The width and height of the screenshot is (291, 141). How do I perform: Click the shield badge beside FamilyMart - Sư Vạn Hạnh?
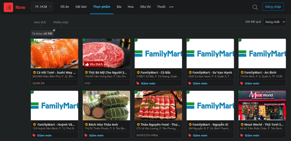pyautogui.click(x=190, y=72)
